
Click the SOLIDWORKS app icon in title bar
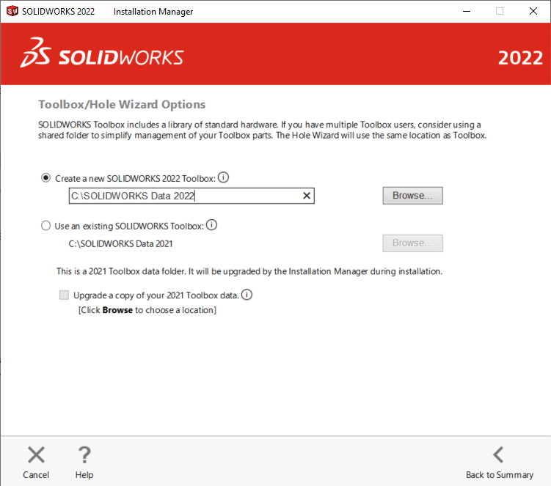pos(12,11)
